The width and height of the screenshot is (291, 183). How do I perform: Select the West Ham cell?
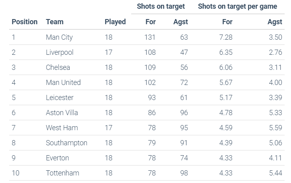62,128
